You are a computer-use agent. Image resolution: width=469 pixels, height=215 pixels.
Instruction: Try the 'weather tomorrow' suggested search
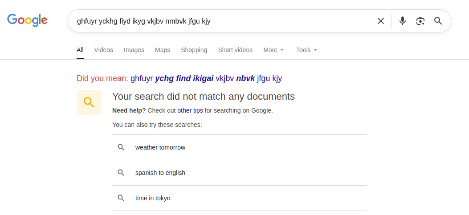click(160, 147)
